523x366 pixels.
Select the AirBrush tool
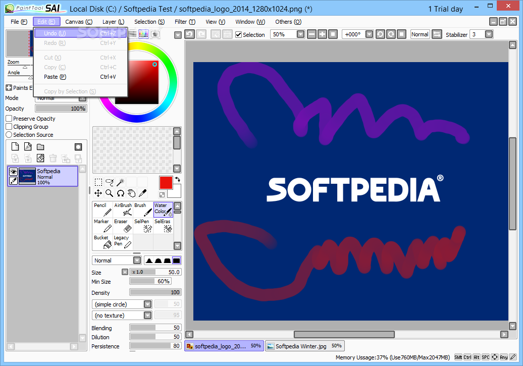[x=123, y=210]
